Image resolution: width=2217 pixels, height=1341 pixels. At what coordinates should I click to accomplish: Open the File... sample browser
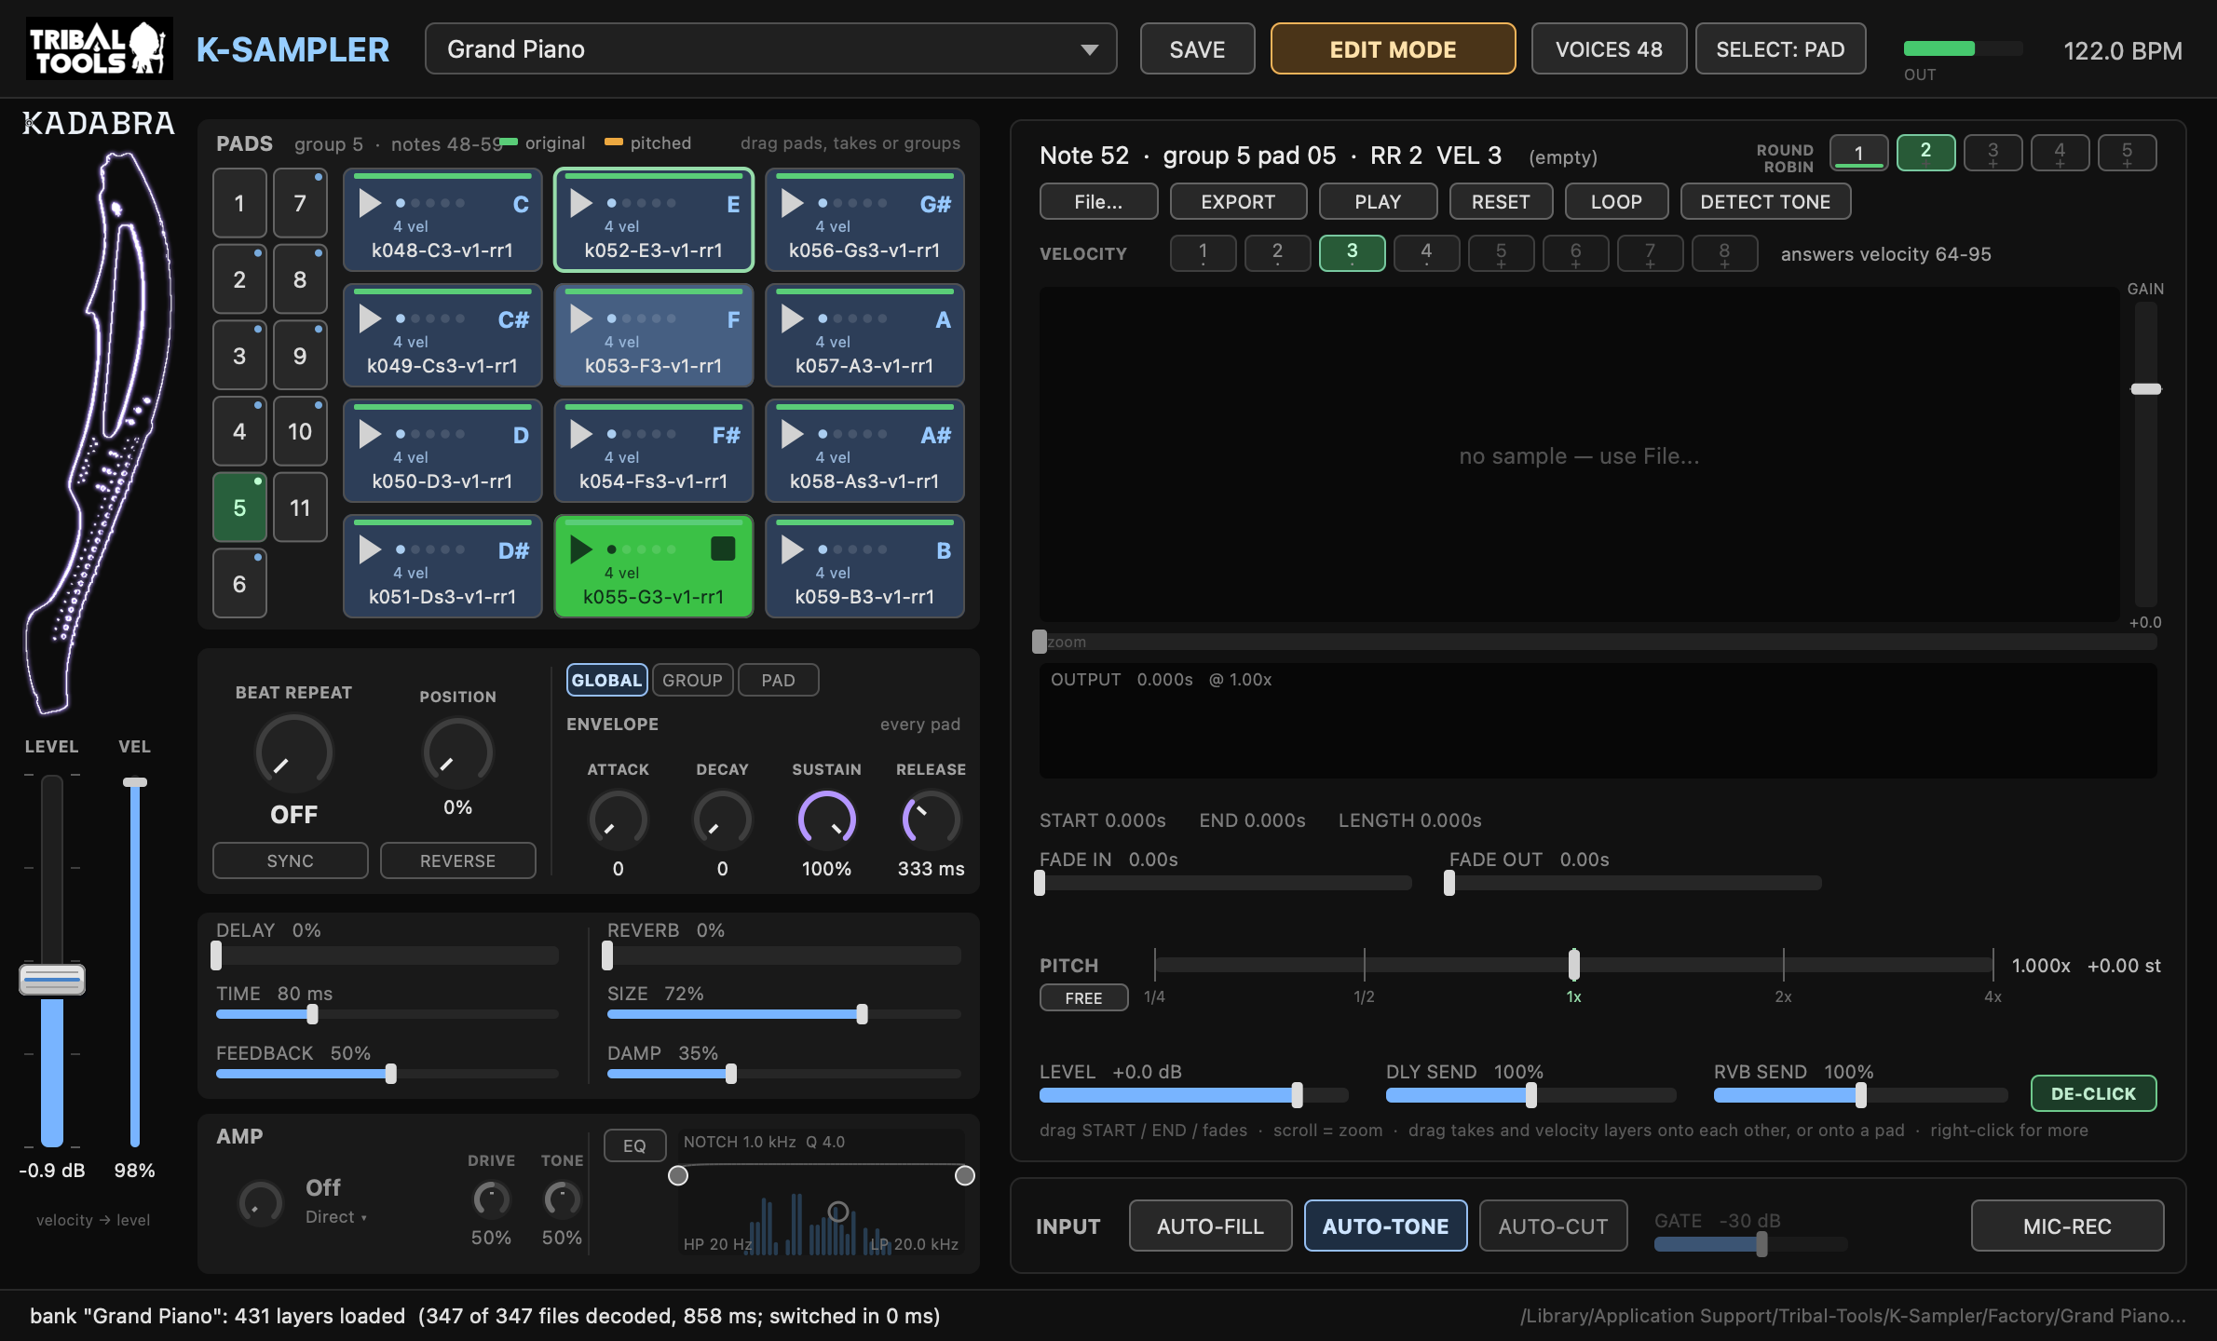[1098, 202]
